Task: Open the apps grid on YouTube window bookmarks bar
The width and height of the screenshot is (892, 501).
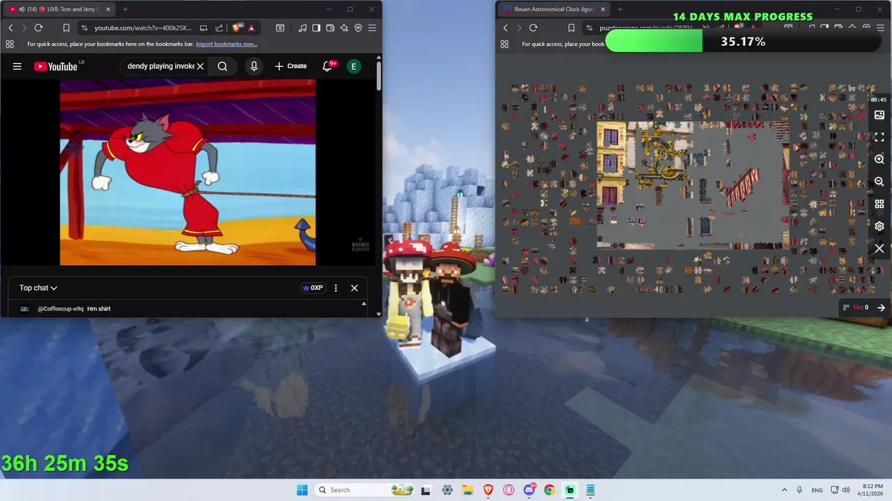Action: pyautogui.click(x=9, y=44)
